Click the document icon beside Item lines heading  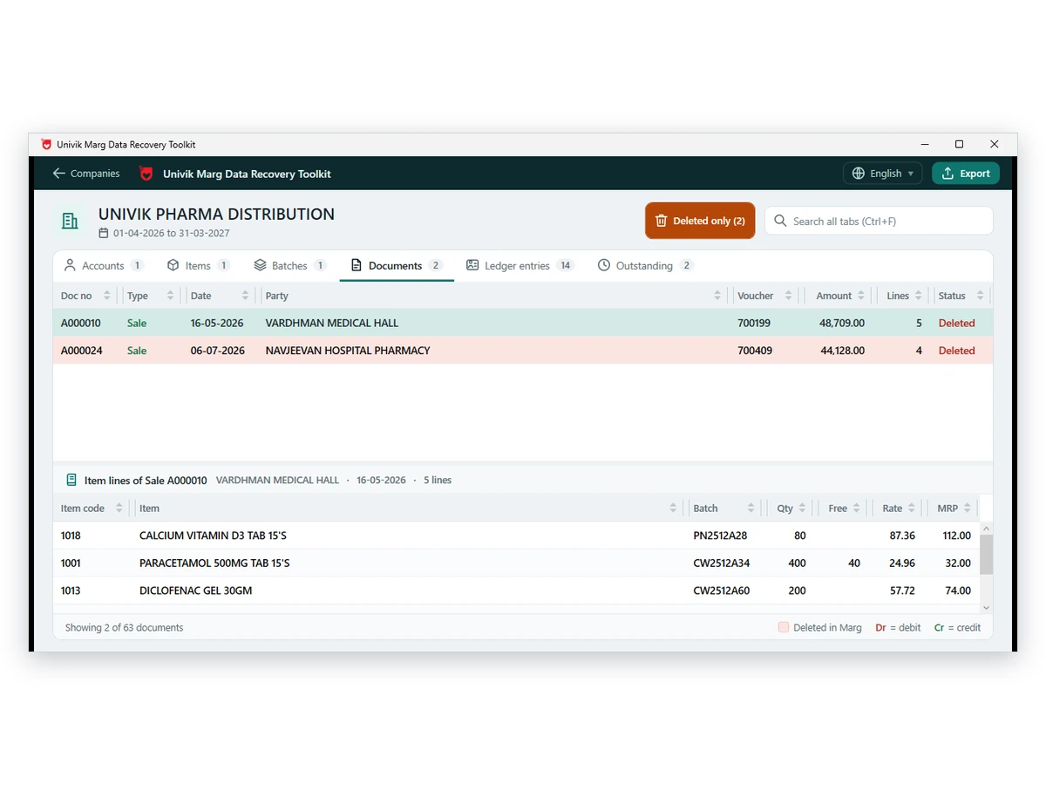click(71, 480)
